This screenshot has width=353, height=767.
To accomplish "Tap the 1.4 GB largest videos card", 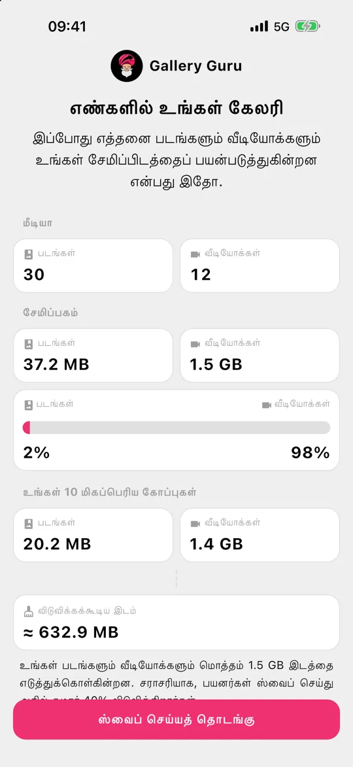I will click(x=260, y=535).
